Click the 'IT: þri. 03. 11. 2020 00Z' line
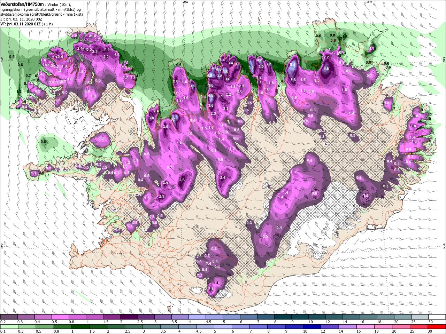446x334 pixels. [21, 19]
